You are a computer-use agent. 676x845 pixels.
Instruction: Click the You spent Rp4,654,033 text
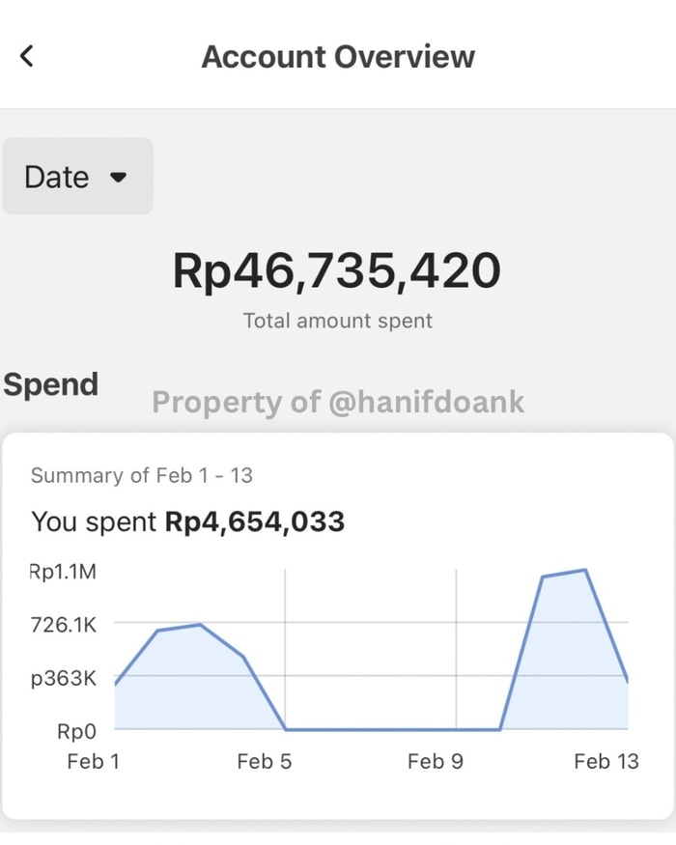point(188,521)
